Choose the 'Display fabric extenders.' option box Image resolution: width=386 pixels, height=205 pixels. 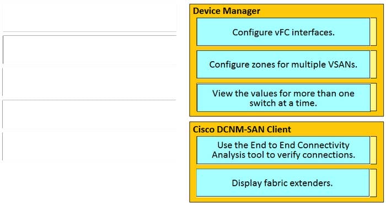[283, 183]
